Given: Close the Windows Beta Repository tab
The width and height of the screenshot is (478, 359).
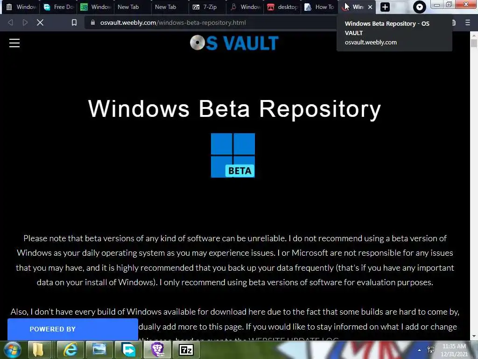Looking at the screenshot, I should pyautogui.click(x=370, y=7).
